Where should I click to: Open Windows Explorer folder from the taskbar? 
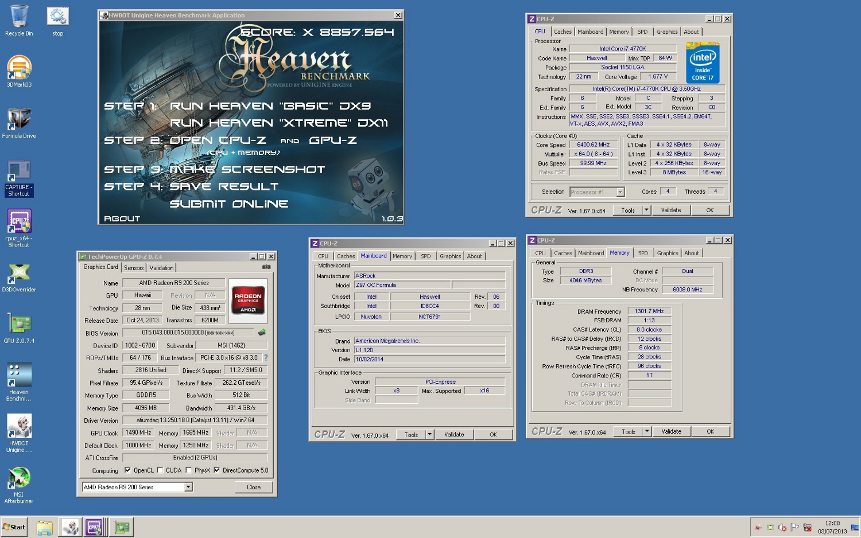tap(44, 527)
